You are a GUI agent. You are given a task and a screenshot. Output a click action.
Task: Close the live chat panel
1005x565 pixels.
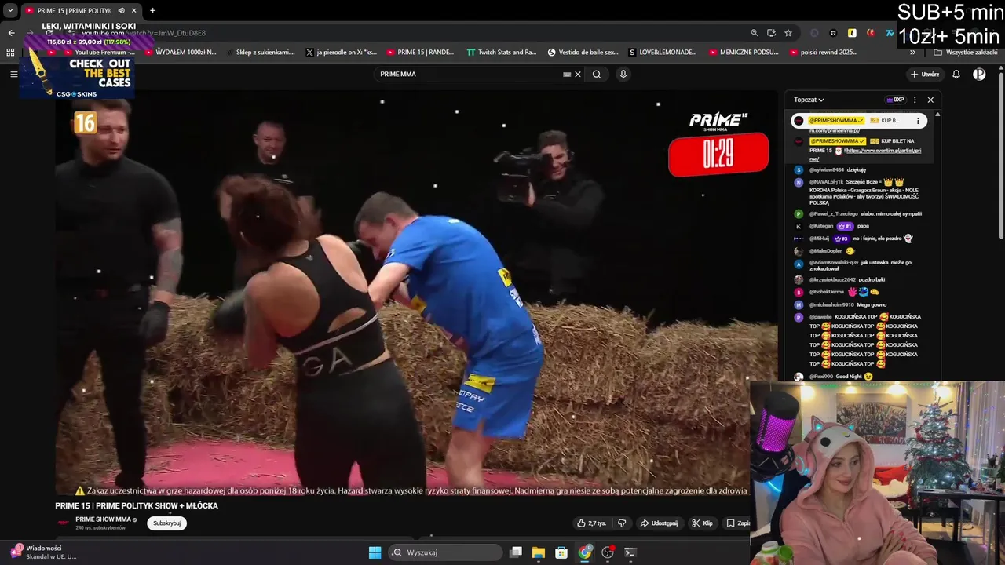pos(930,100)
